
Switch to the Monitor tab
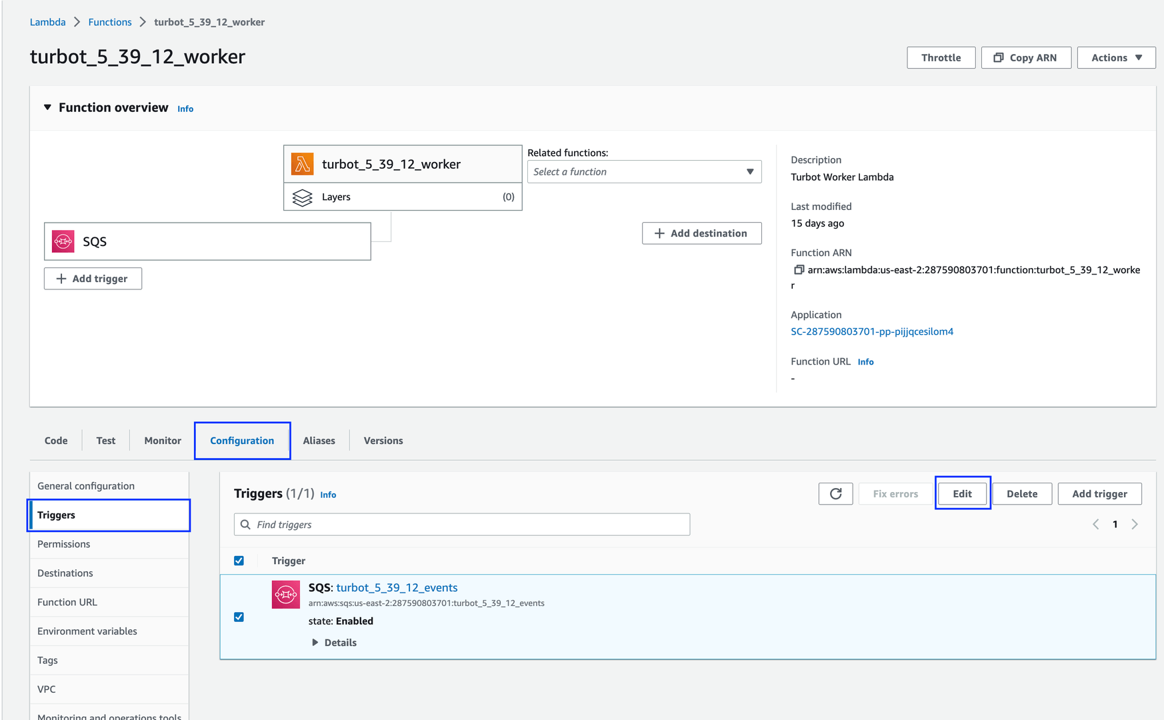[x=163, y=441]
